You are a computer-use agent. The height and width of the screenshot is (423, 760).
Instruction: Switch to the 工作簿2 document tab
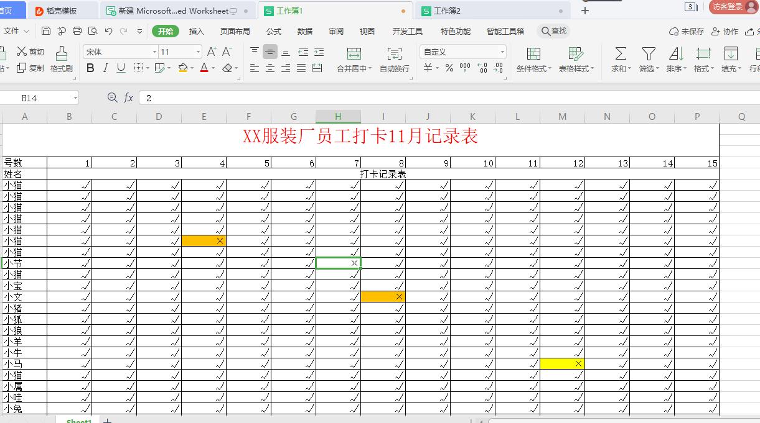point(448,10)
